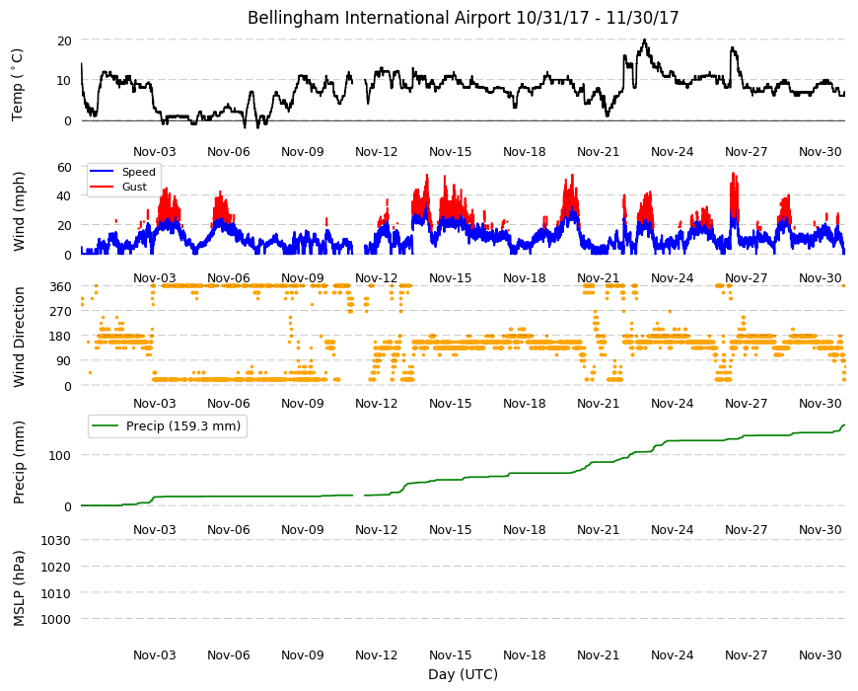Viewport: 858px width, 691px height.
Task: Select the blue Speed legend line
Action: (101, 172)
